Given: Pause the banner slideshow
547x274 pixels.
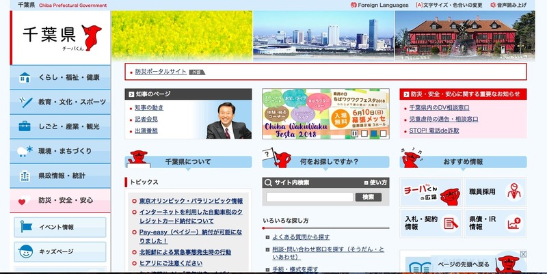Looking at the screenshot, I should (355, 133).
